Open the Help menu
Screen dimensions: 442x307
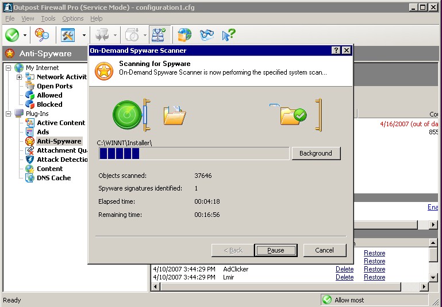click(97, 18)
